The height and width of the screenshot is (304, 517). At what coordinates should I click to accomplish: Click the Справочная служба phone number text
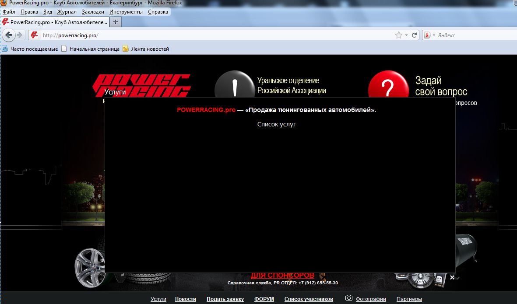click(x=282, y=283)
